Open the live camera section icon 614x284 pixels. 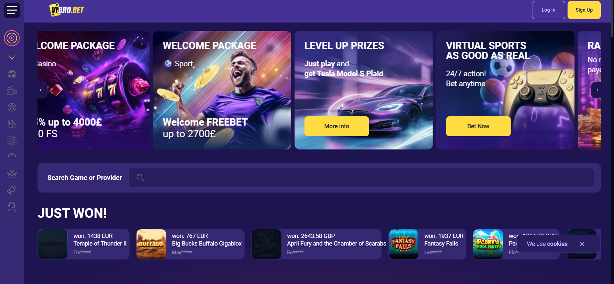click(12, 91)
